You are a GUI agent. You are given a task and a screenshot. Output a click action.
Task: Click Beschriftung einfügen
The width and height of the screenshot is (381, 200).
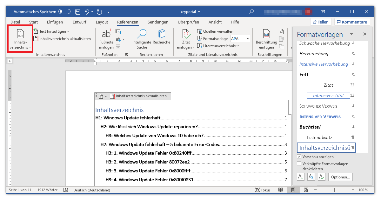pyautogui.click(x=266, y=39)
